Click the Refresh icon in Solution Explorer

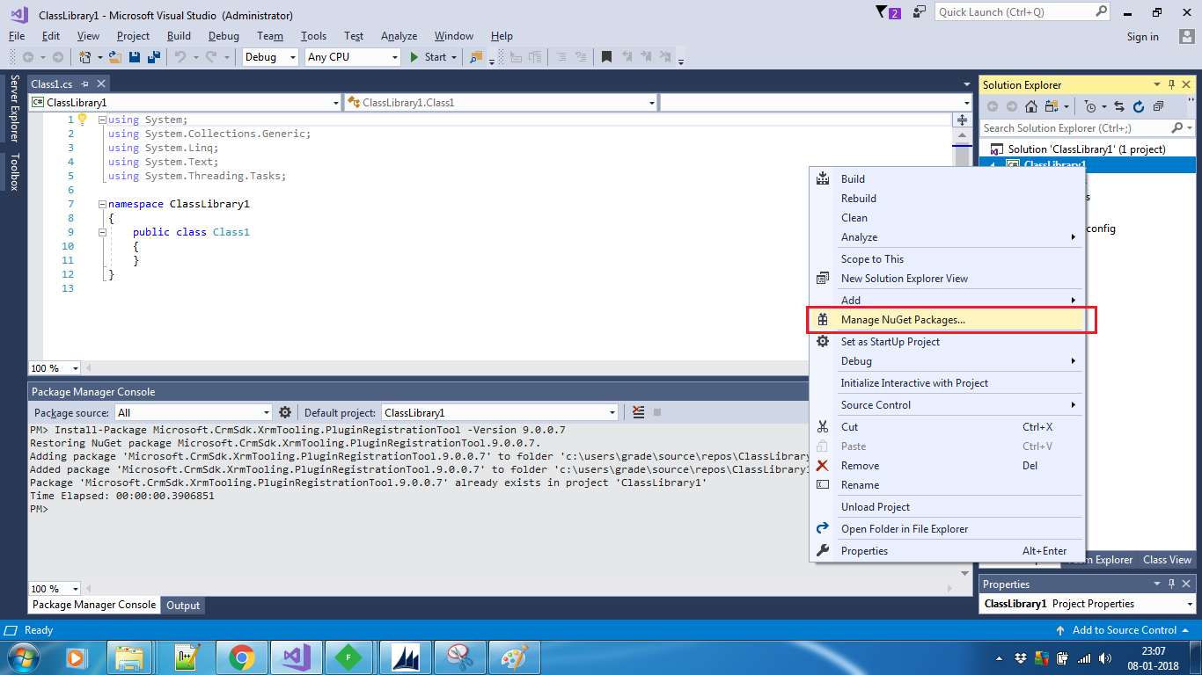click(1138, 106)
